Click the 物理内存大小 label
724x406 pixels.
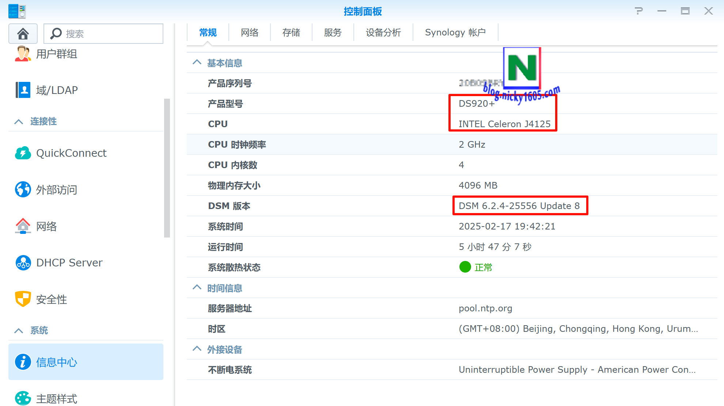234,185
